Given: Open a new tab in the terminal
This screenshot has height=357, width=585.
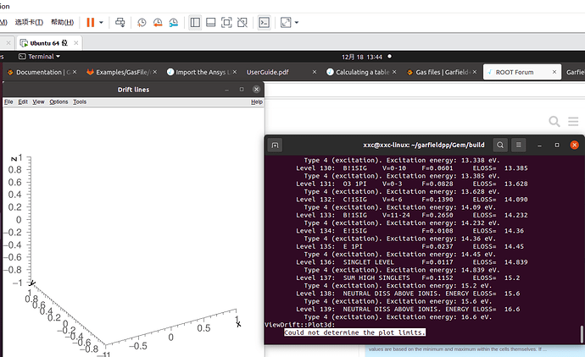Looking at the screenshot, I should coord(276,146).
